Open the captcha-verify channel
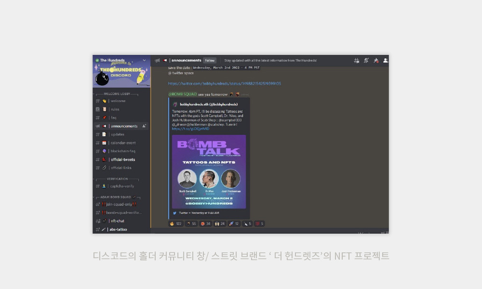Viewport: 482px width, 289px height. [x=121, y=186]
